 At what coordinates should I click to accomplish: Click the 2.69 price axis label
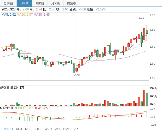tap(152, 30)
